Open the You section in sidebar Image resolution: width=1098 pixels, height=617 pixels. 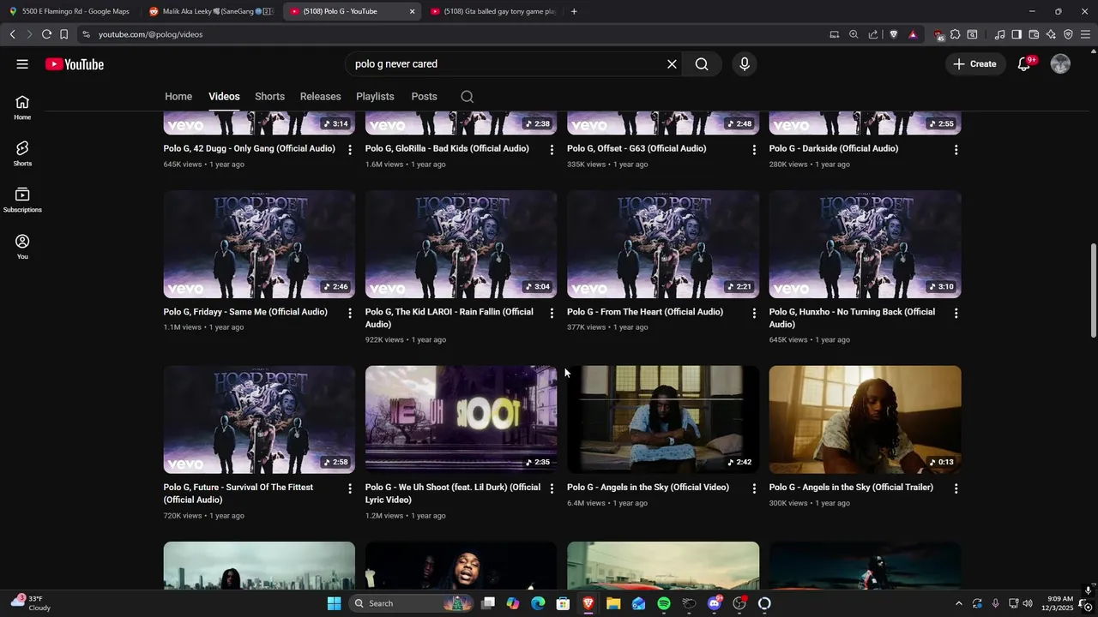coord(22,247)
